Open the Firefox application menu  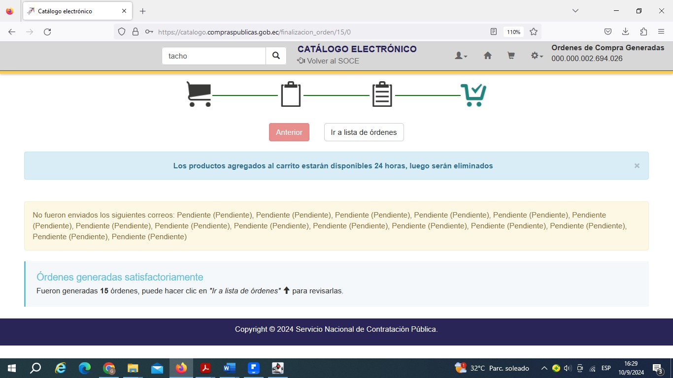(661, 32)
